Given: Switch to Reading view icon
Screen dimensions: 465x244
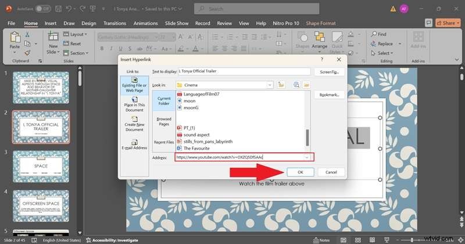Looking at the screenshot, I should [372, 240].
